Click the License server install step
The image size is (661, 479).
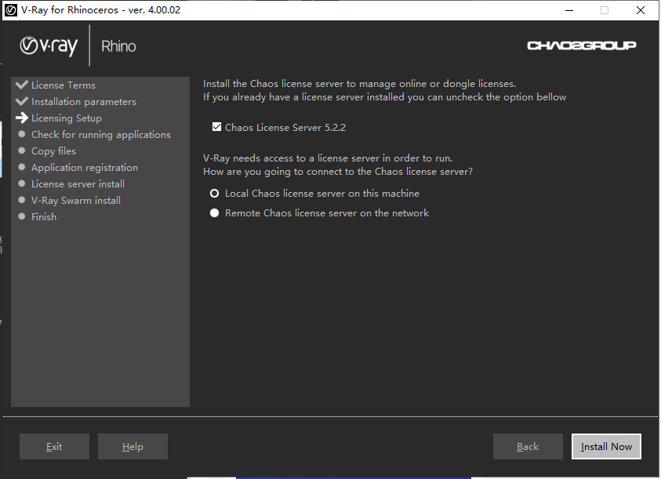point(78,184)
